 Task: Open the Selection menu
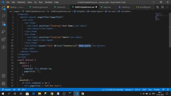pos(21,2)
